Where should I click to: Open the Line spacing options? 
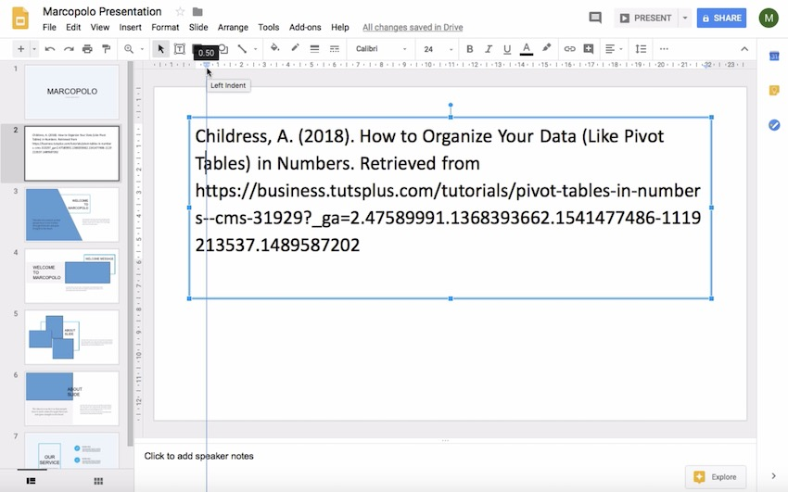coord(641,49)
